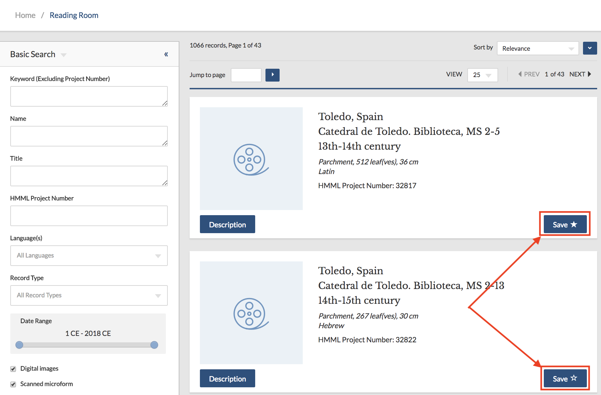This screenshot has width=601, height=395.
Task: Click the film reel icon for MS 2-13
Action: point(251,313)
